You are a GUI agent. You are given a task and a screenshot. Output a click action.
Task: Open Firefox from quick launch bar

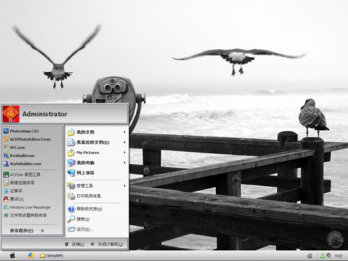click(x=31, y=256)
